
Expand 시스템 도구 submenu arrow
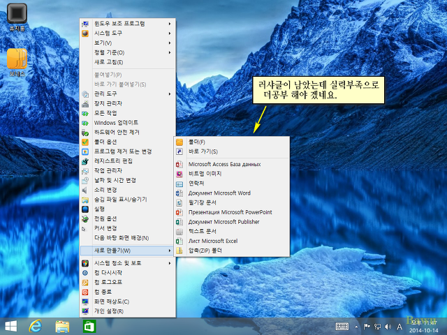point(170,33)
